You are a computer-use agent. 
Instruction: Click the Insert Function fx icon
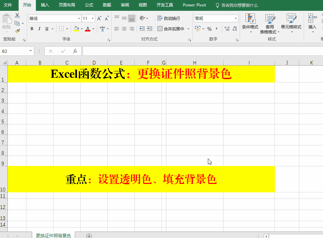pos(75,51)
